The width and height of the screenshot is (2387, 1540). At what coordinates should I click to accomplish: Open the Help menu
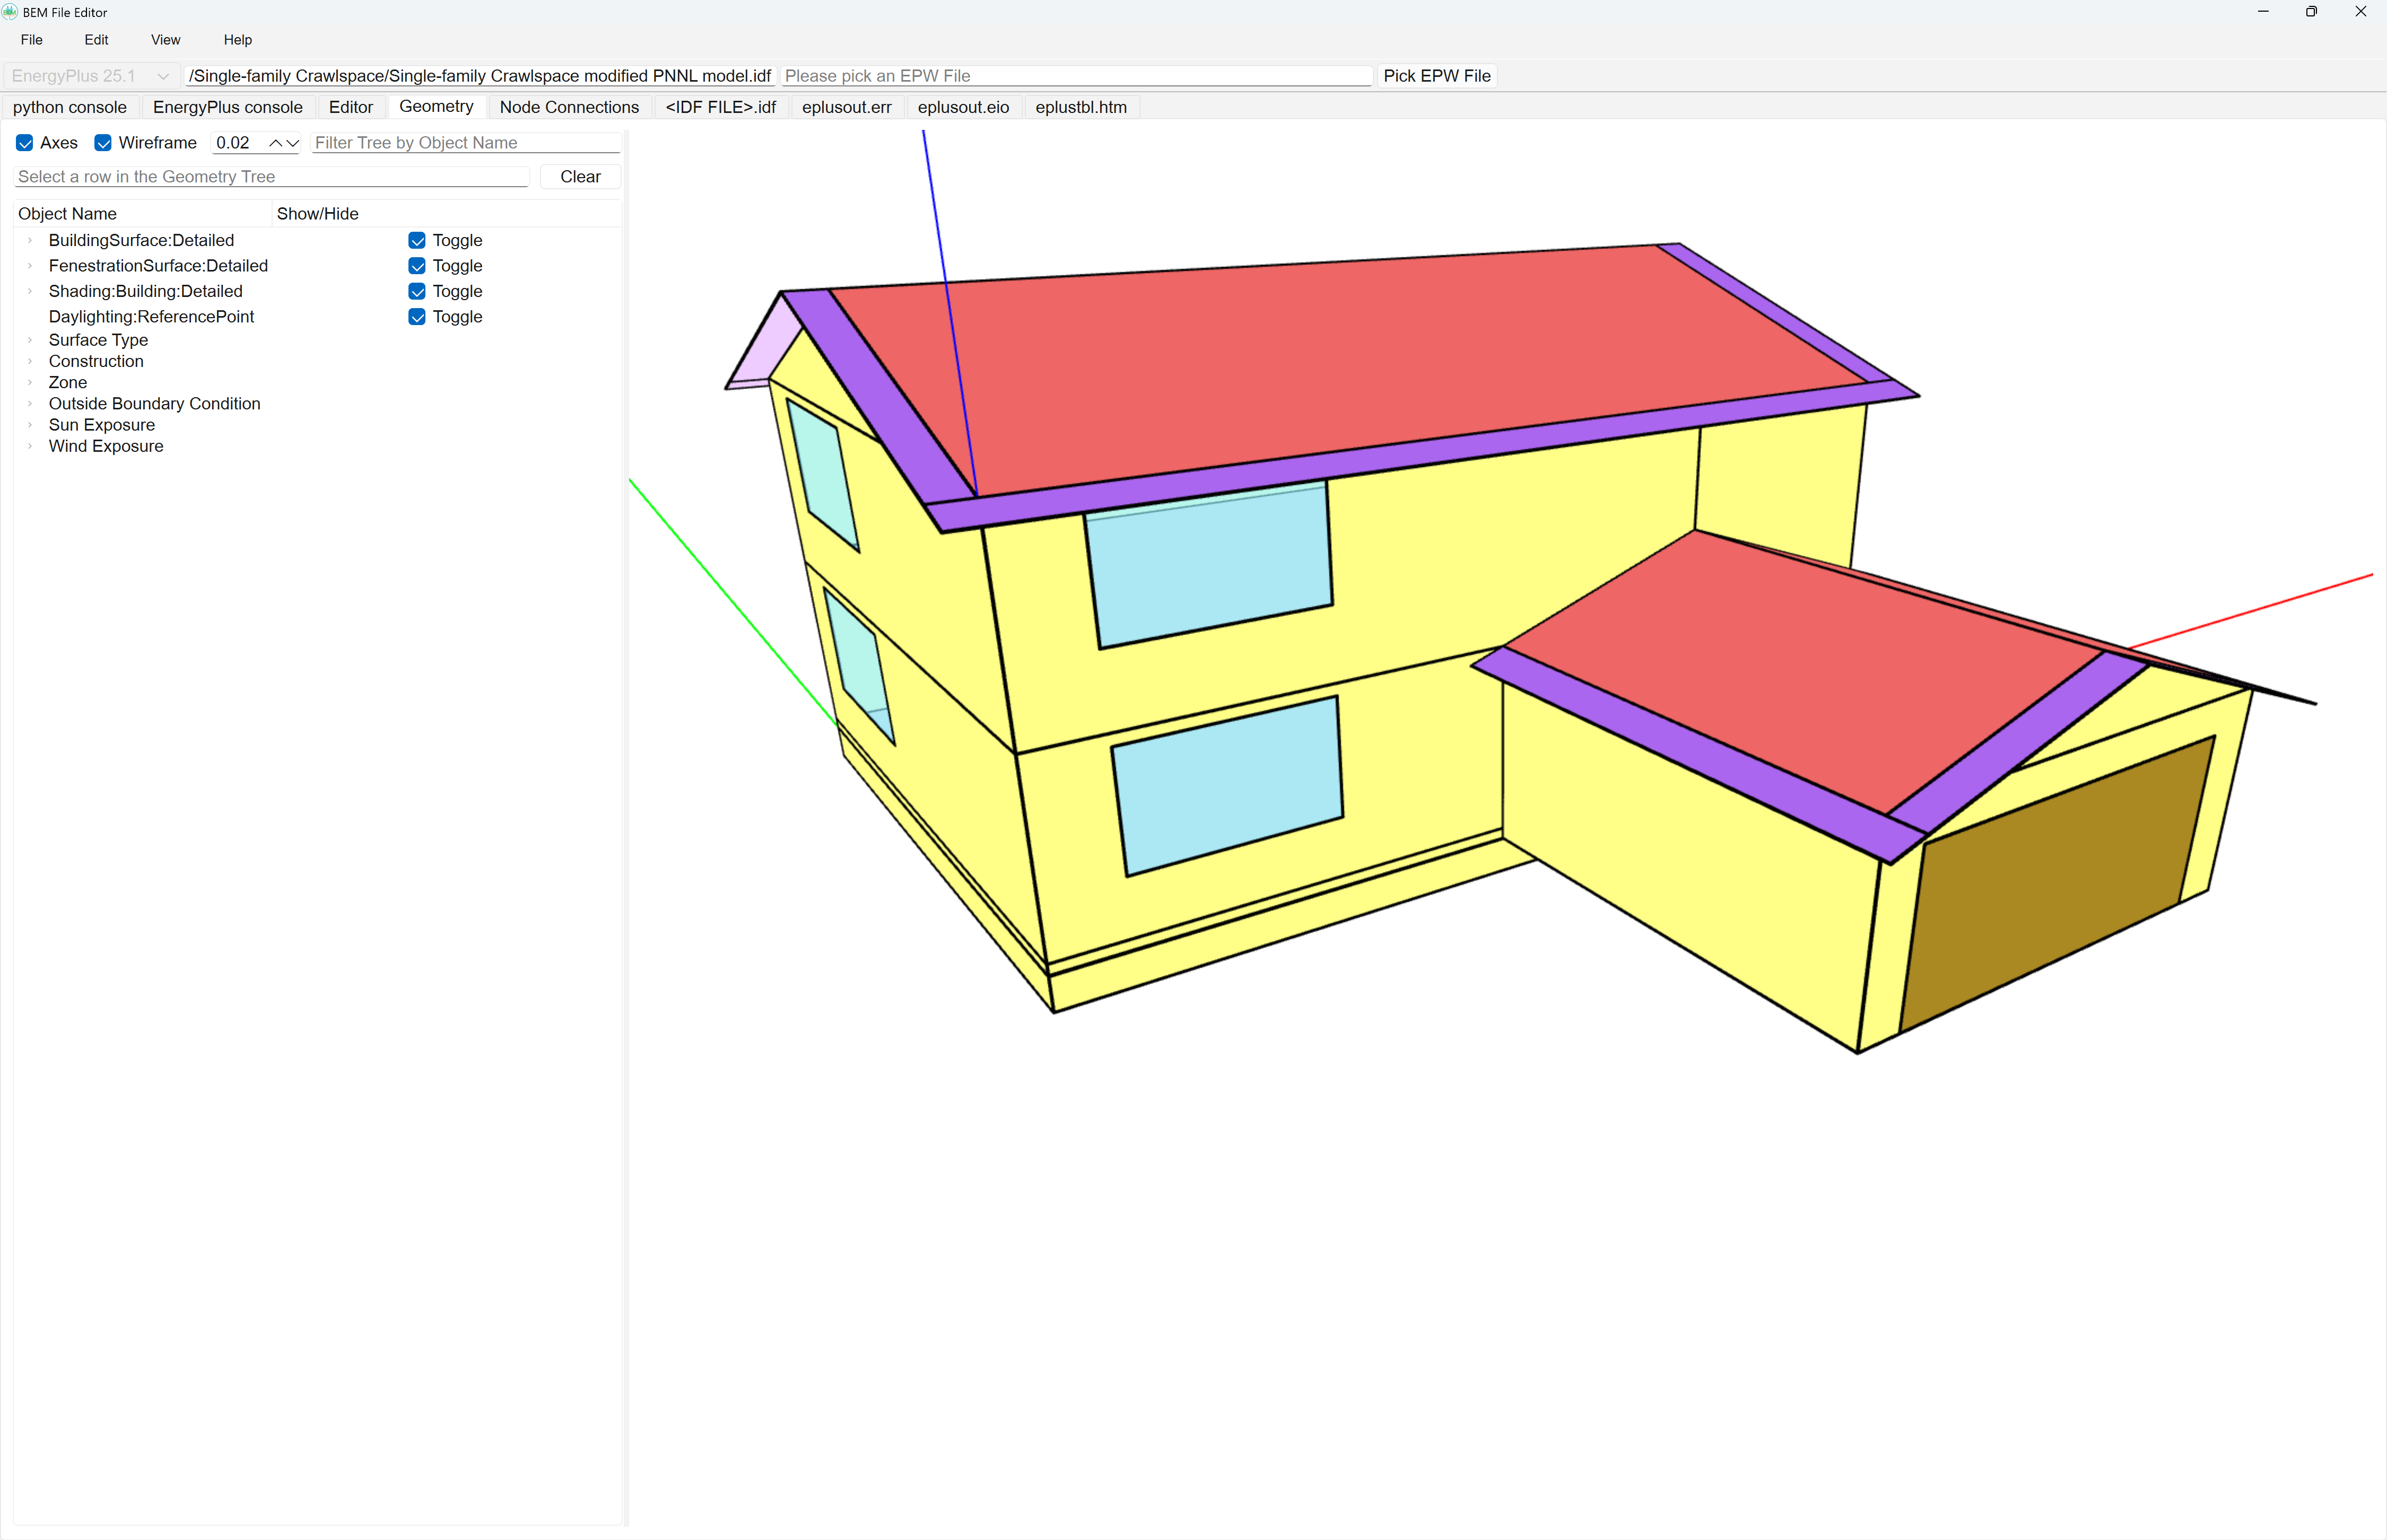click(x=238, y=40)
